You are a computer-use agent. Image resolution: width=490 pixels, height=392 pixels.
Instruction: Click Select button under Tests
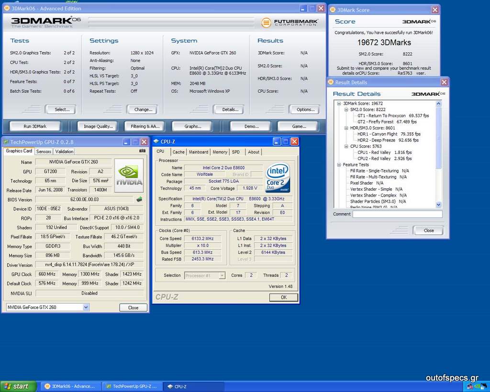[62, 109]
